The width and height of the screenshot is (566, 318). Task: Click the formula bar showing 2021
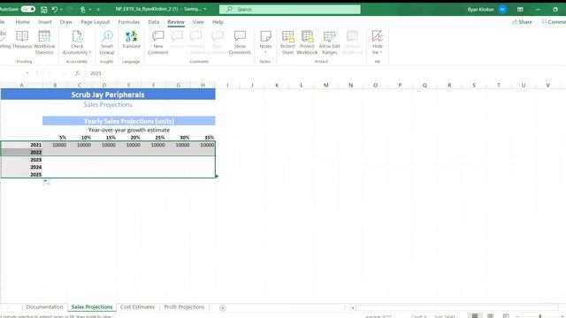325,73
